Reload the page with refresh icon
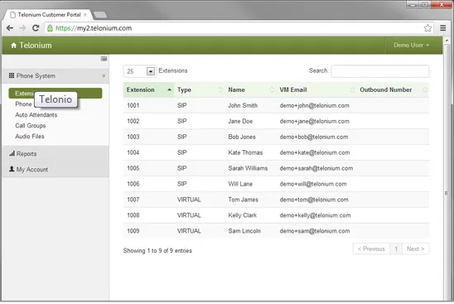454x304 pixels. (36, 28)
